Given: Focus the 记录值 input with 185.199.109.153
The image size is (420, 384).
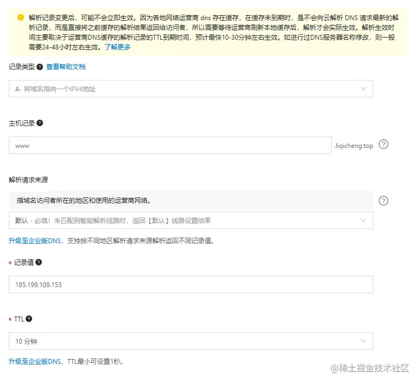Looking at the screenshot, I should 191,284.
